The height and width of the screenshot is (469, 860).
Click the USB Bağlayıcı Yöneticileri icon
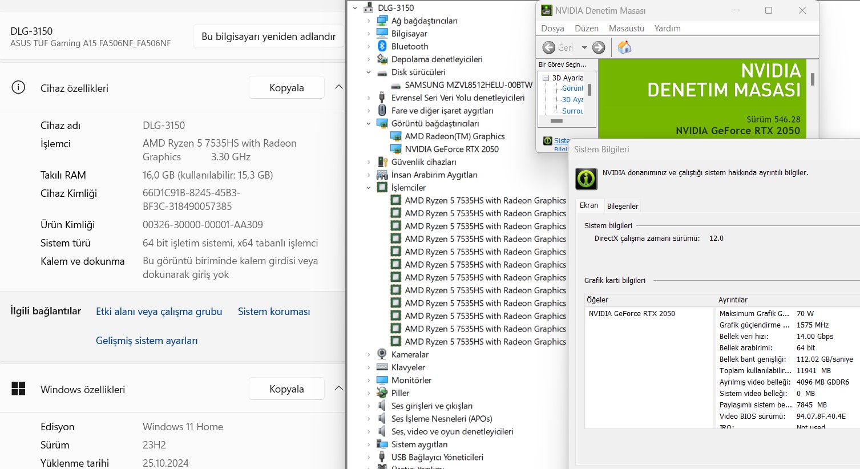point(382,457)
